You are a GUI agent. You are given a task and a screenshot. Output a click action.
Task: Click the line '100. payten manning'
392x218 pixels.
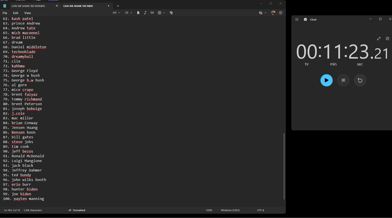[23, 198]
